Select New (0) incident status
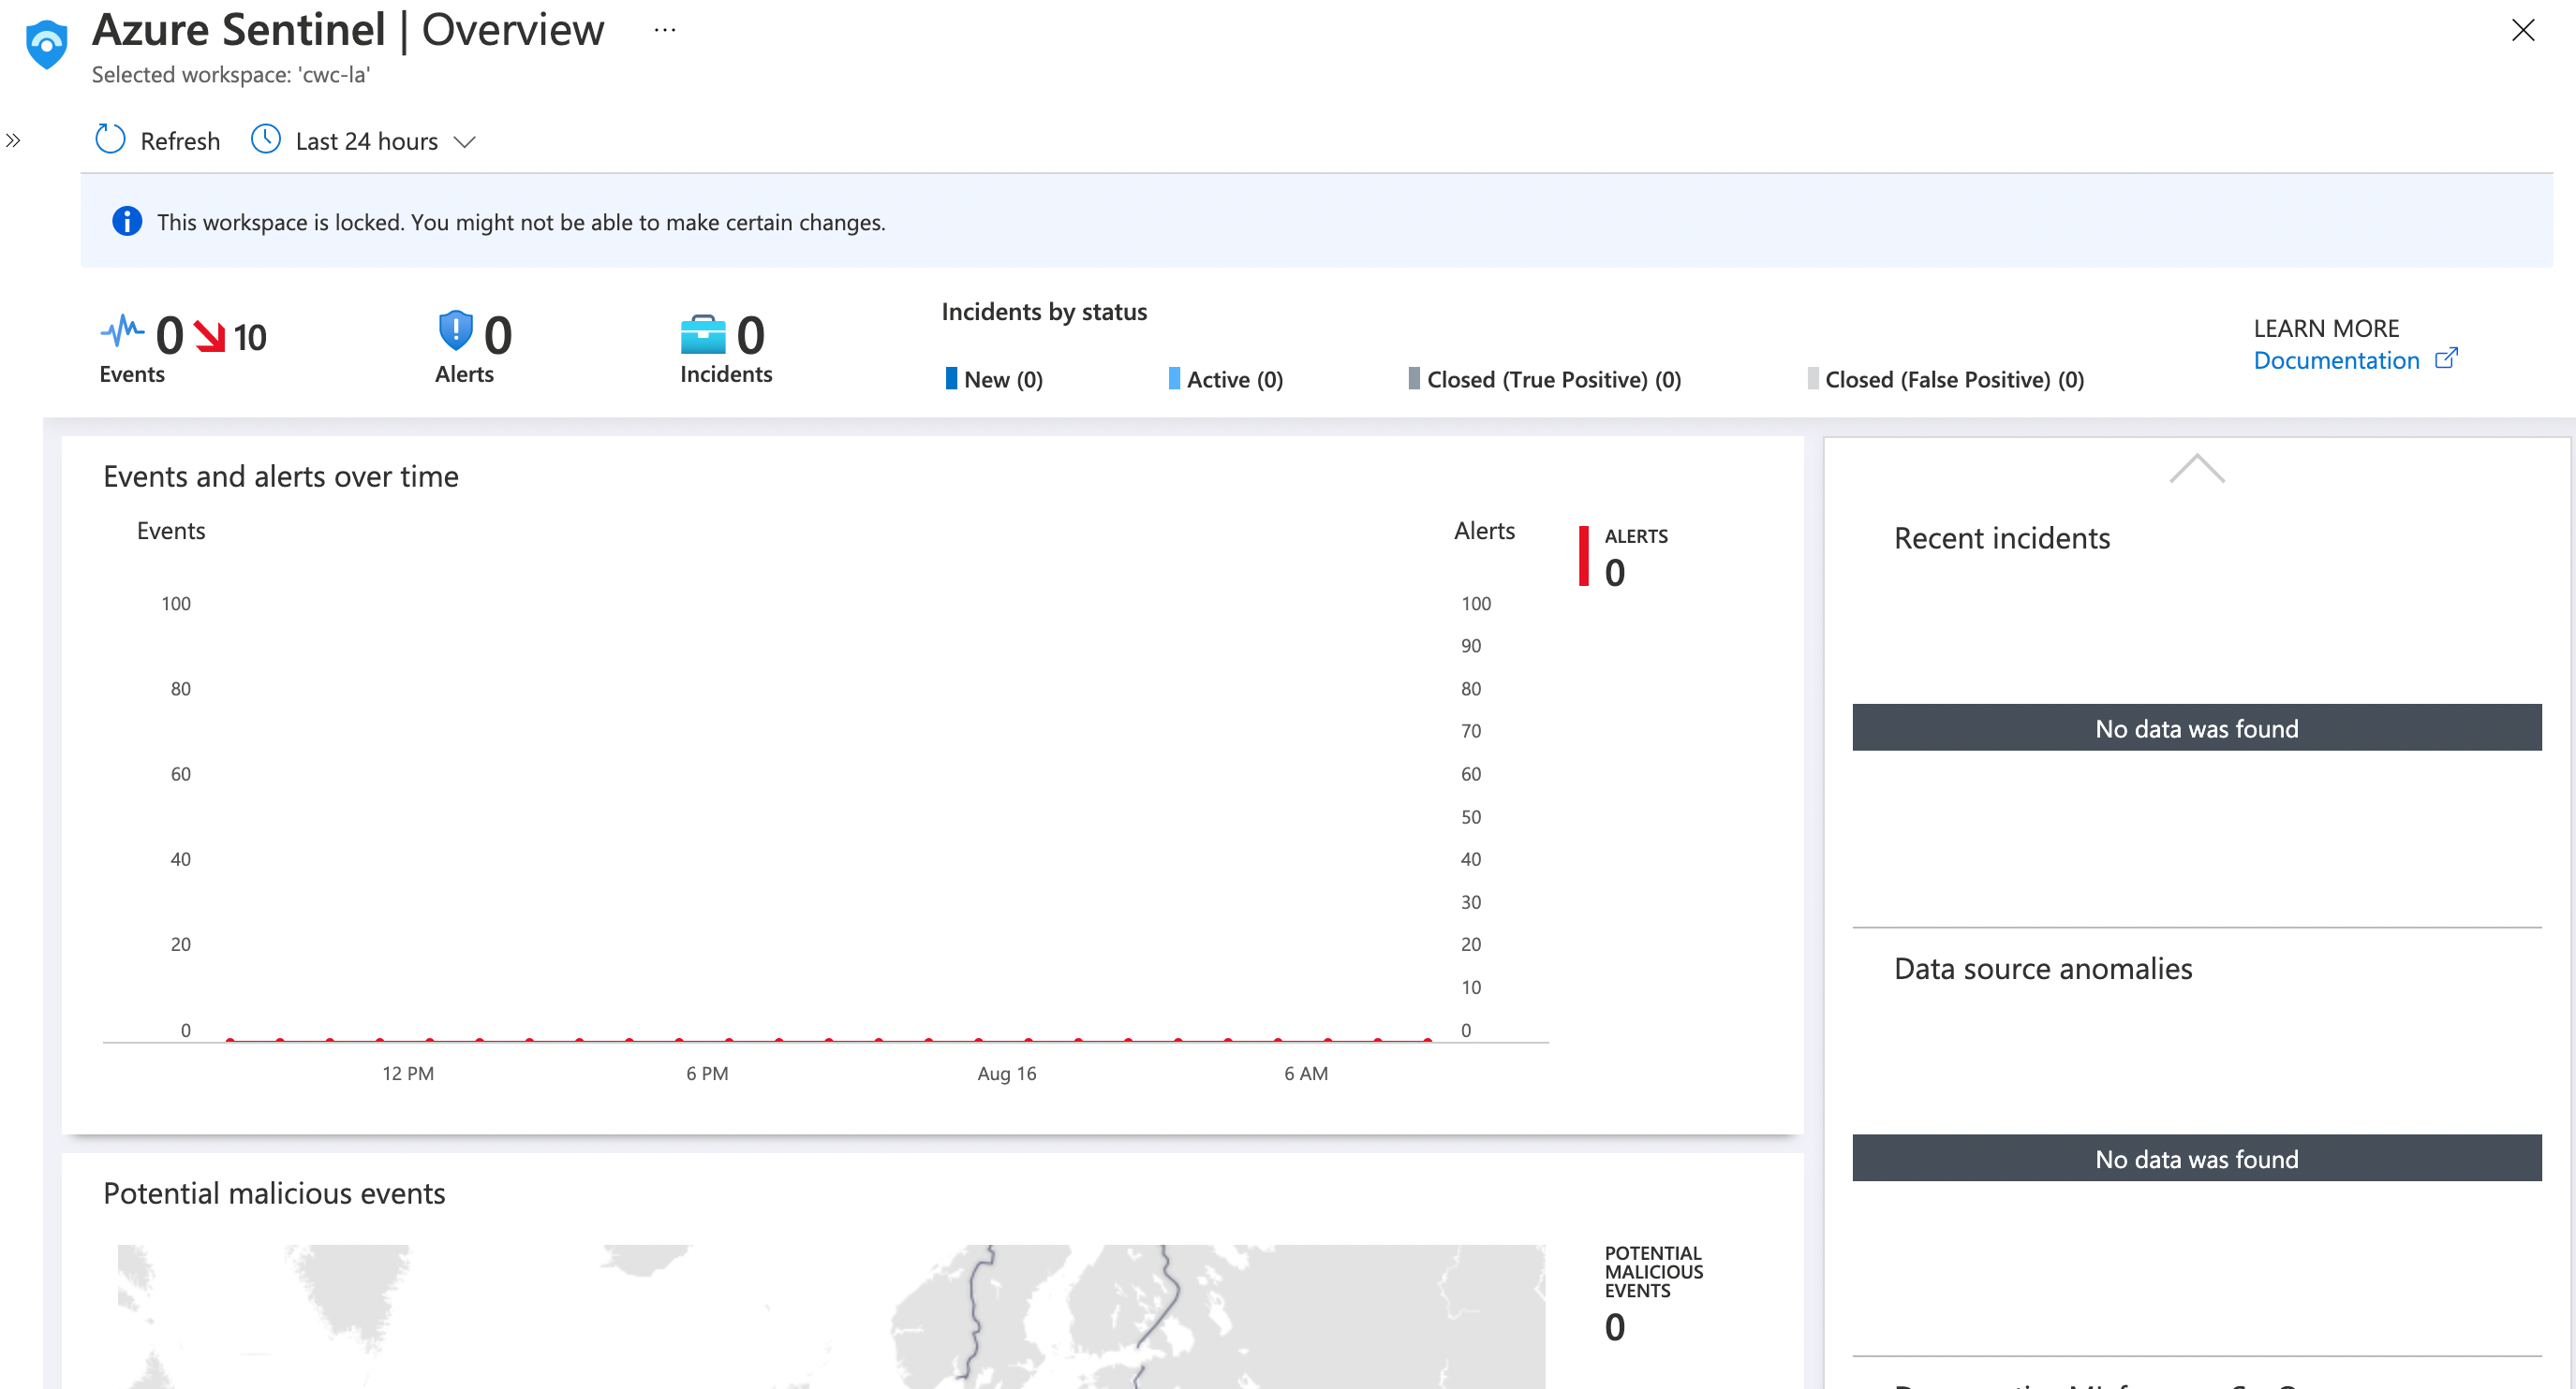 tap(994, 379)
